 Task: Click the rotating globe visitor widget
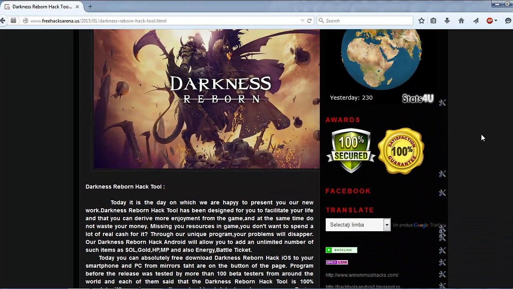381,59
